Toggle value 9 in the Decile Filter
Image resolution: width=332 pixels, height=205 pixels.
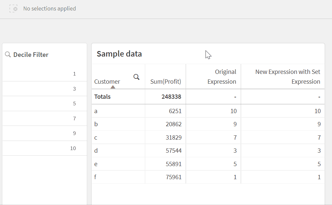pyautogui.click(x=44, y=133)
